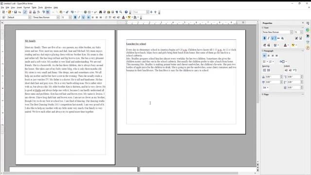This screenshot has height=175, width=311.
Task: Toggle Bold in the formatting toolbar
Action: 75,17
